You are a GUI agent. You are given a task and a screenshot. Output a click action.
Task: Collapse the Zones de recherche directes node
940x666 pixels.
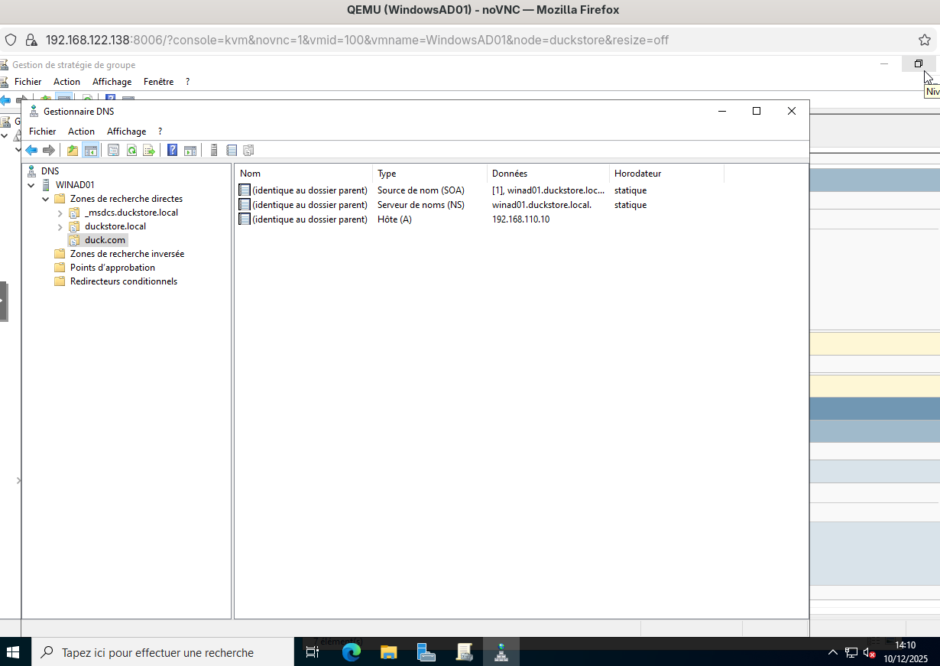[x=45, y=198]
